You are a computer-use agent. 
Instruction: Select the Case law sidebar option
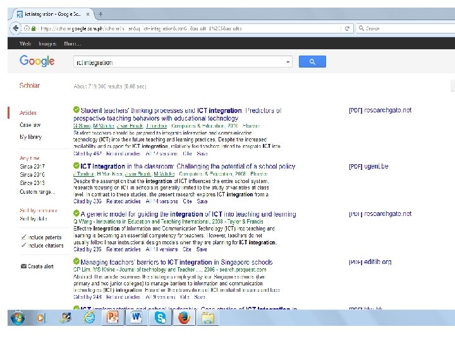click(30, 124)
